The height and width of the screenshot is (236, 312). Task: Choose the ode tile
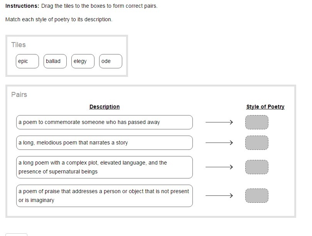(111, 61)
